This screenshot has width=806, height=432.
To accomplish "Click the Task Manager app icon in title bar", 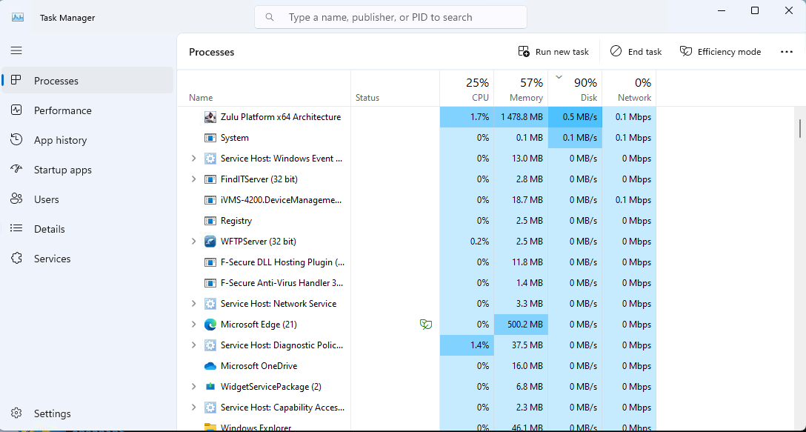I will tap(18, 17).
